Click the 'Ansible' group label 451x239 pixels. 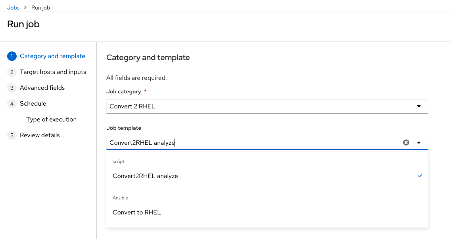[120, 198]
